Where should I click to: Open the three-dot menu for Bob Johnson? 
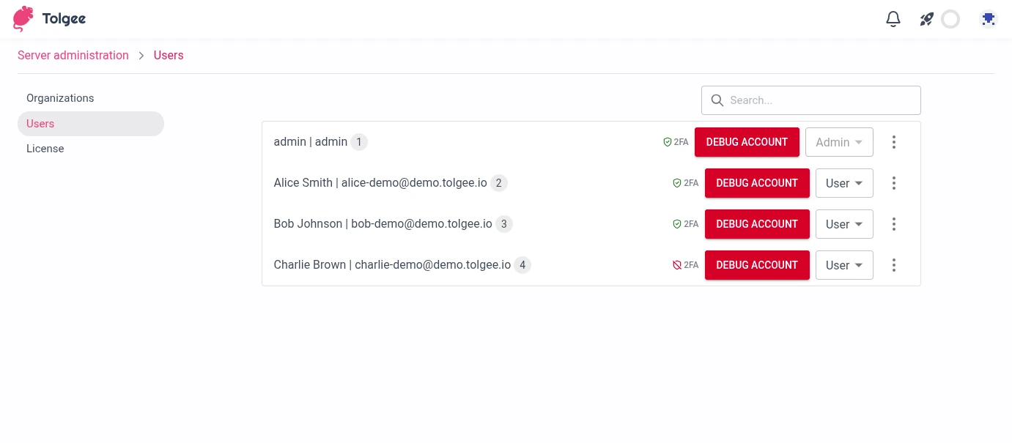click(x=894, y=224)
